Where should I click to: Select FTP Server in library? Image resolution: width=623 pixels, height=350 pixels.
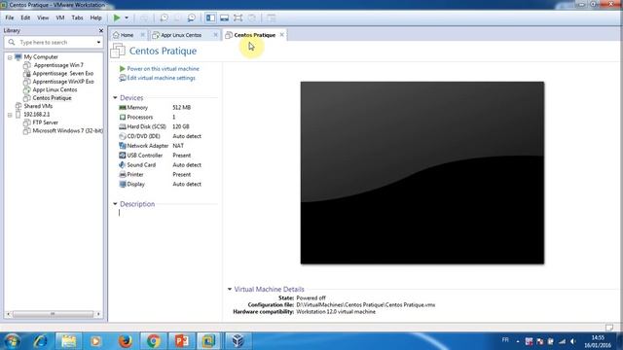click(x=46, y=122)
